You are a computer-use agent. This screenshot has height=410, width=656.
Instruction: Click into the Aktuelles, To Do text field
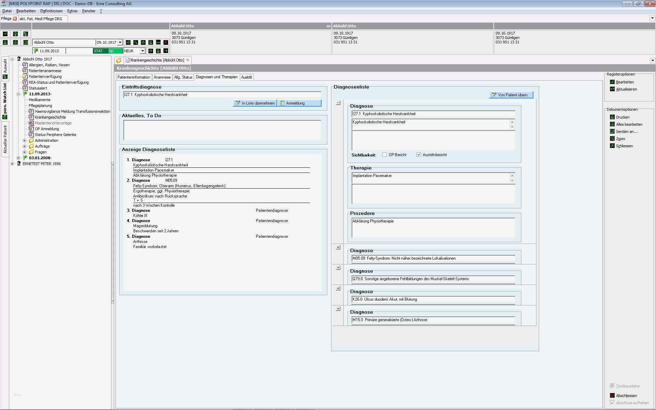[x=222, y=130]
